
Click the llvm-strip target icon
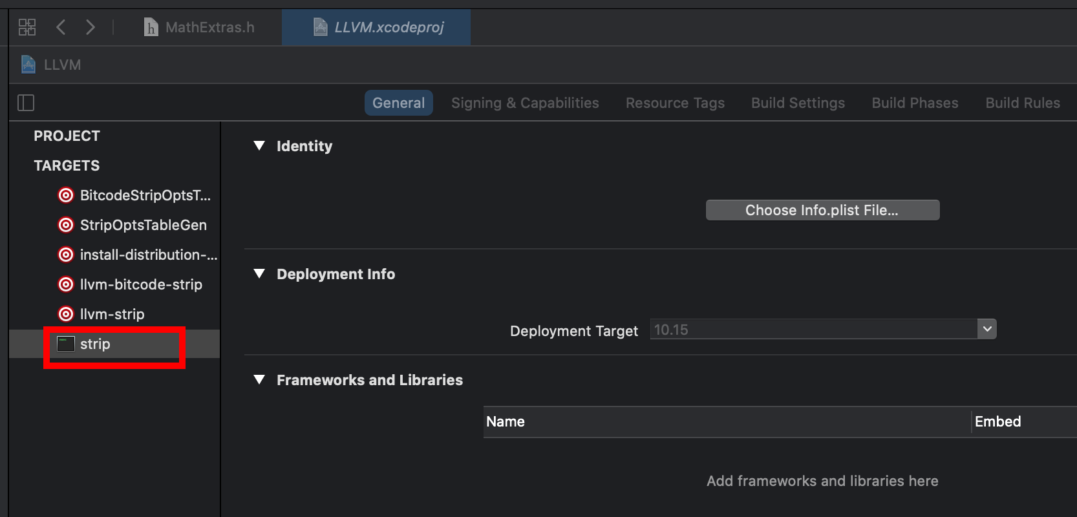pyautogui.click(x=66, y=314)
